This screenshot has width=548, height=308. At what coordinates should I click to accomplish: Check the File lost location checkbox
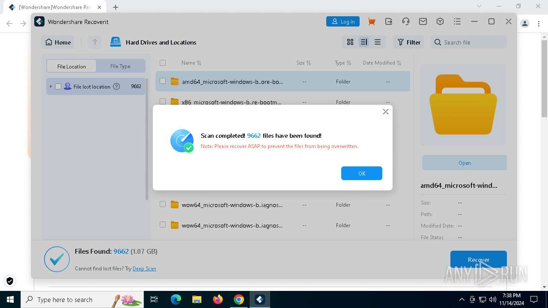pyautogui.click(x=58, y=86)
